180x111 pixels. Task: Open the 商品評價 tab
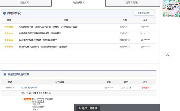pyautogui.click(x=78, y=3)
